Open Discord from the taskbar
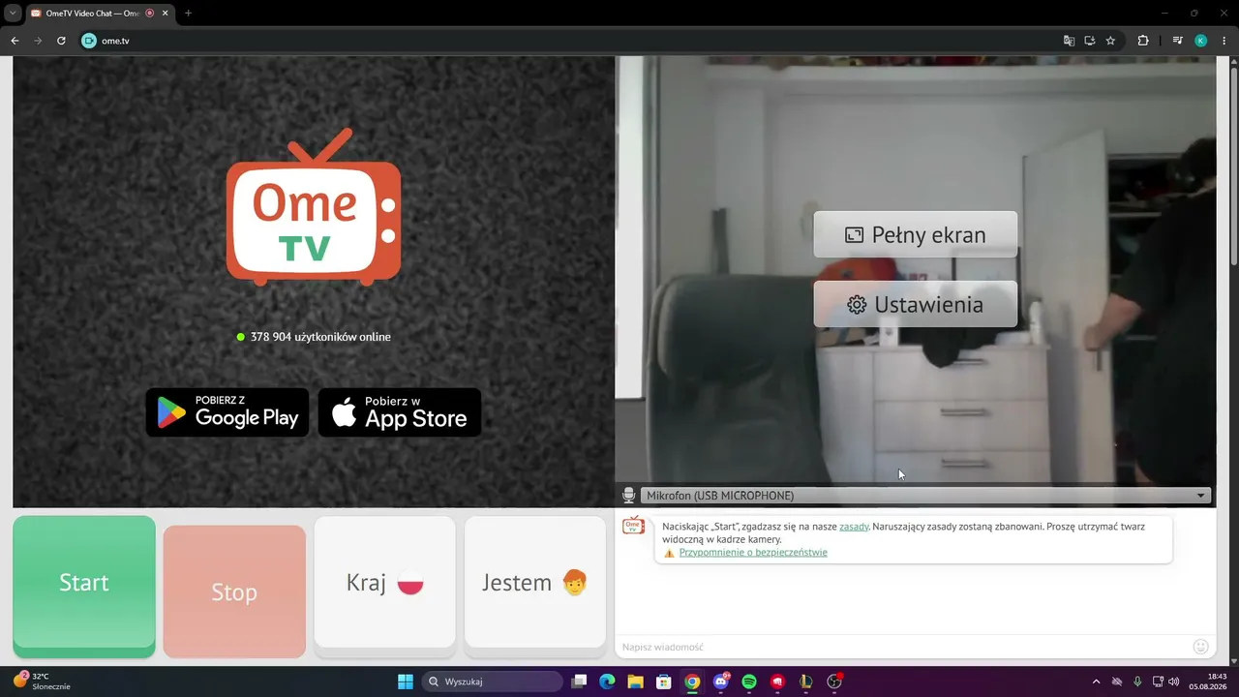 (721, 682)
